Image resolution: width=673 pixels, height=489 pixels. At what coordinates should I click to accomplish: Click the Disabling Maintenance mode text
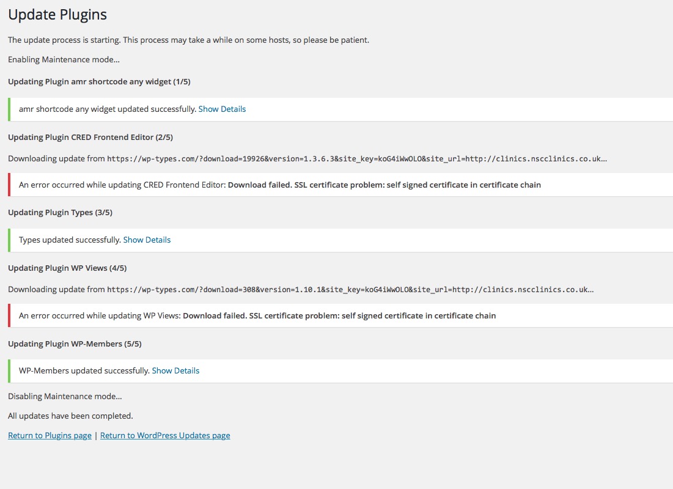coord(65,396)
